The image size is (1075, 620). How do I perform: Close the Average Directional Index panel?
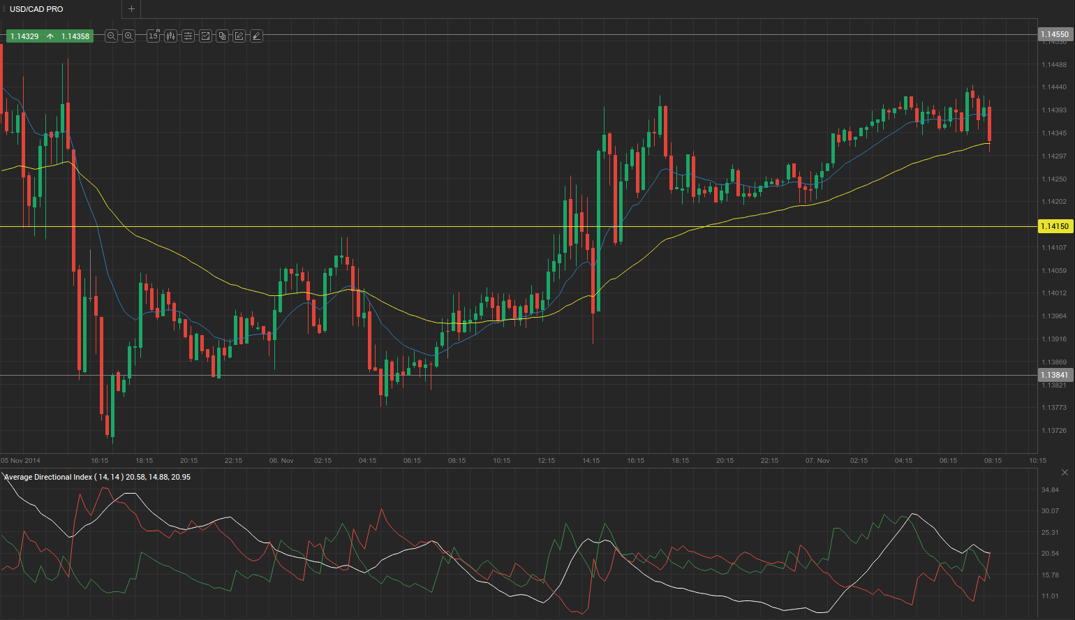point(1065,473)
